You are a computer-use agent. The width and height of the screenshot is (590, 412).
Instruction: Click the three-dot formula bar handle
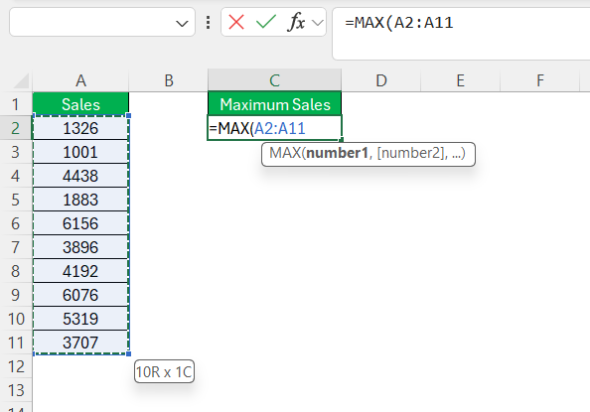(208, 23)
